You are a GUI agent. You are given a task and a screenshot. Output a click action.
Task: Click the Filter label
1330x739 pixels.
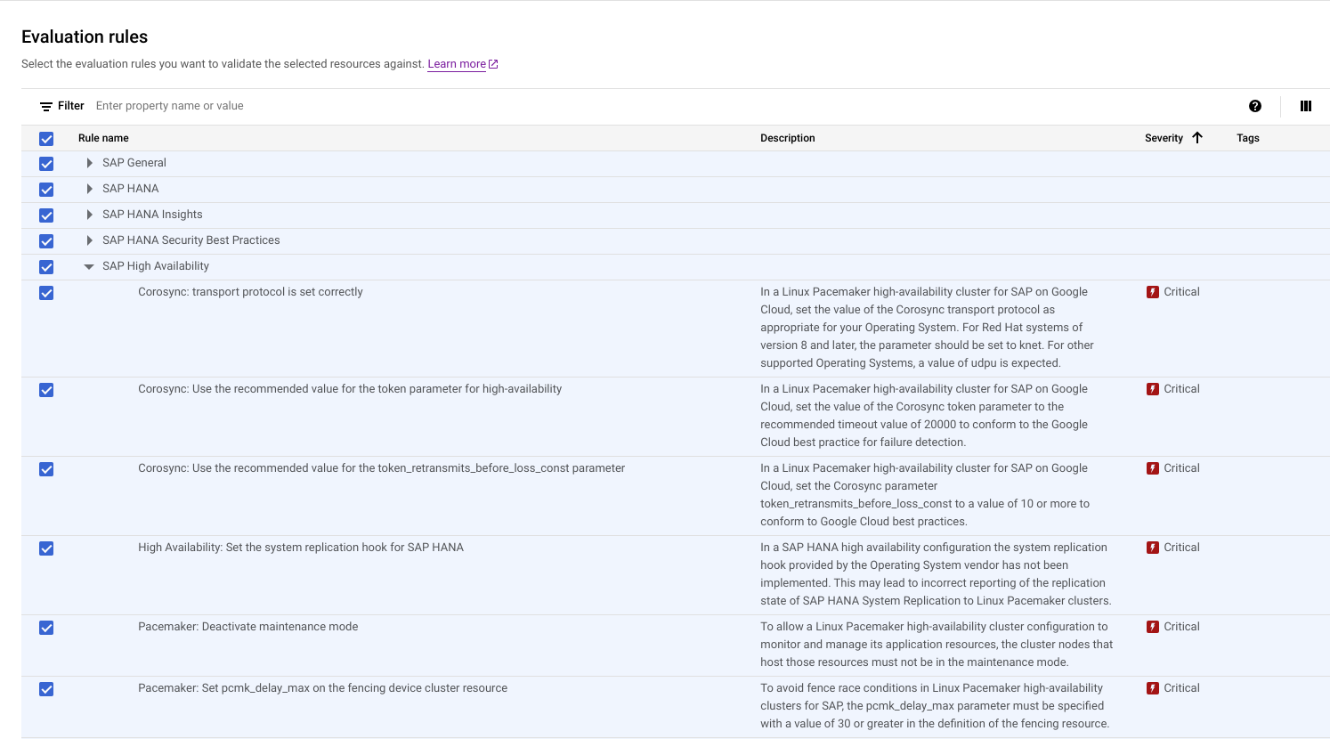tap(71, 106)
